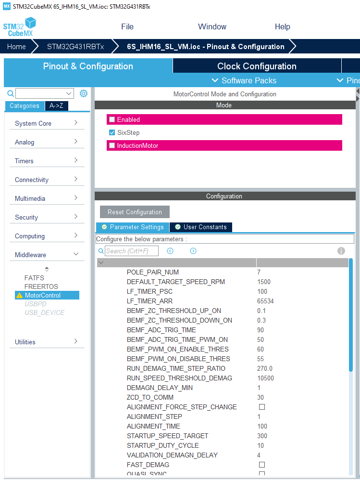This screenshot has width=360, height=482.
Task: Open the categories settings gear icon
Action: click(84, 93)
